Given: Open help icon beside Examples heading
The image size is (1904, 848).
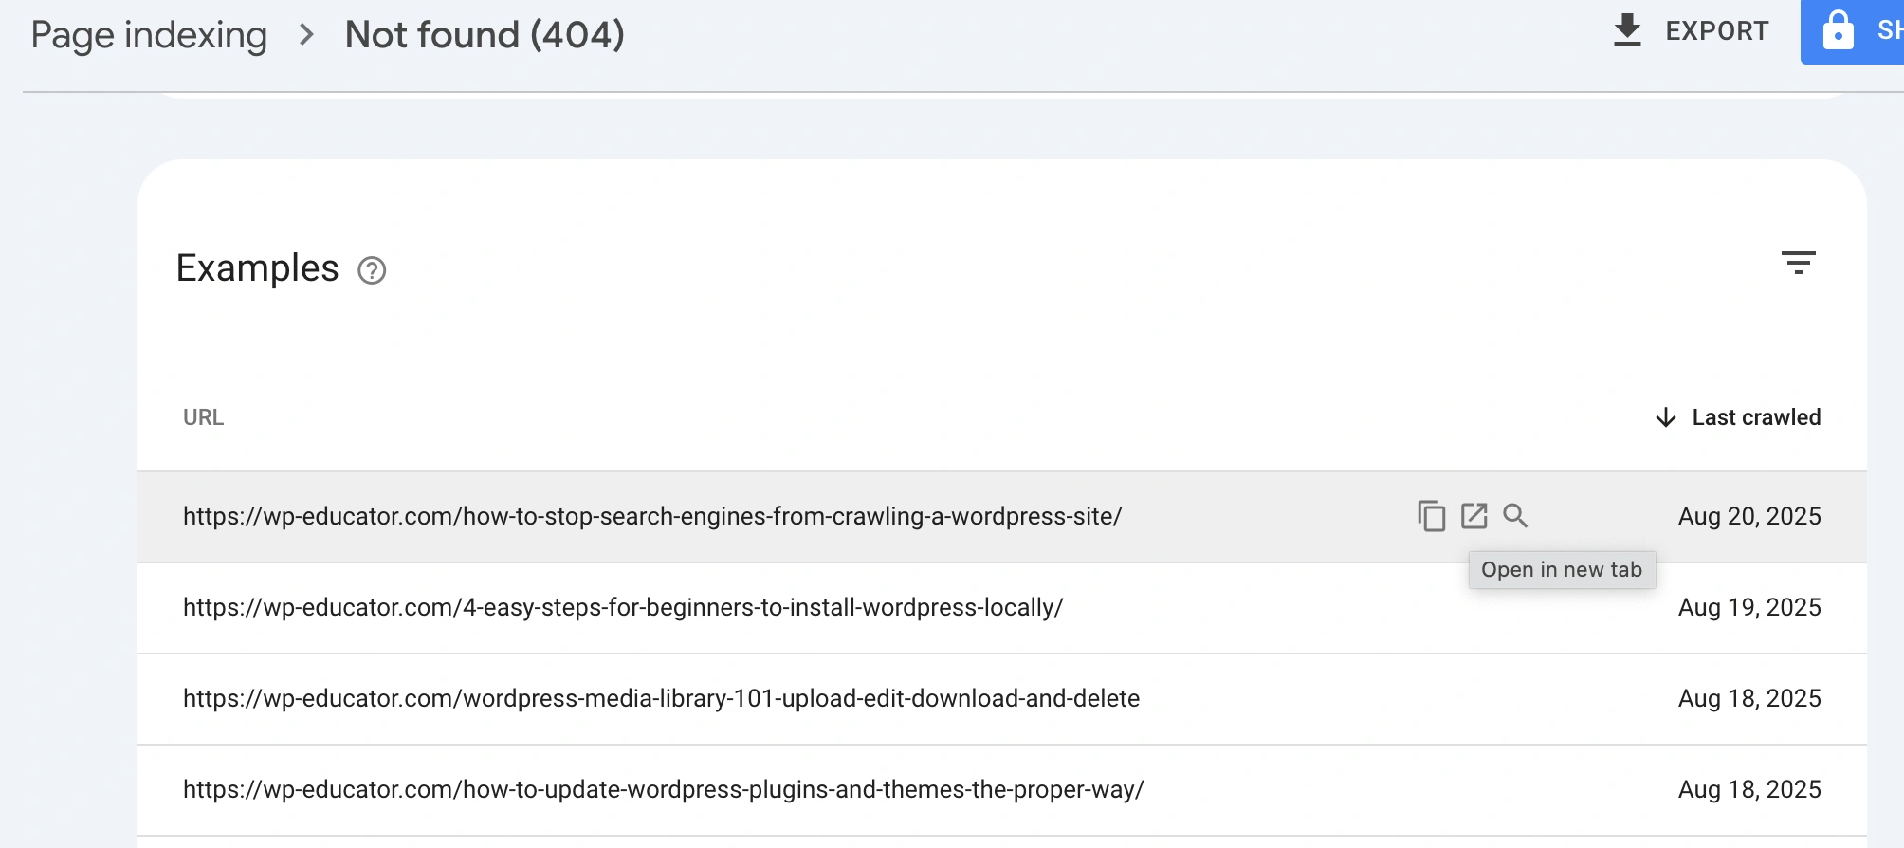Looking at the screenshot, I should [372, 271].
